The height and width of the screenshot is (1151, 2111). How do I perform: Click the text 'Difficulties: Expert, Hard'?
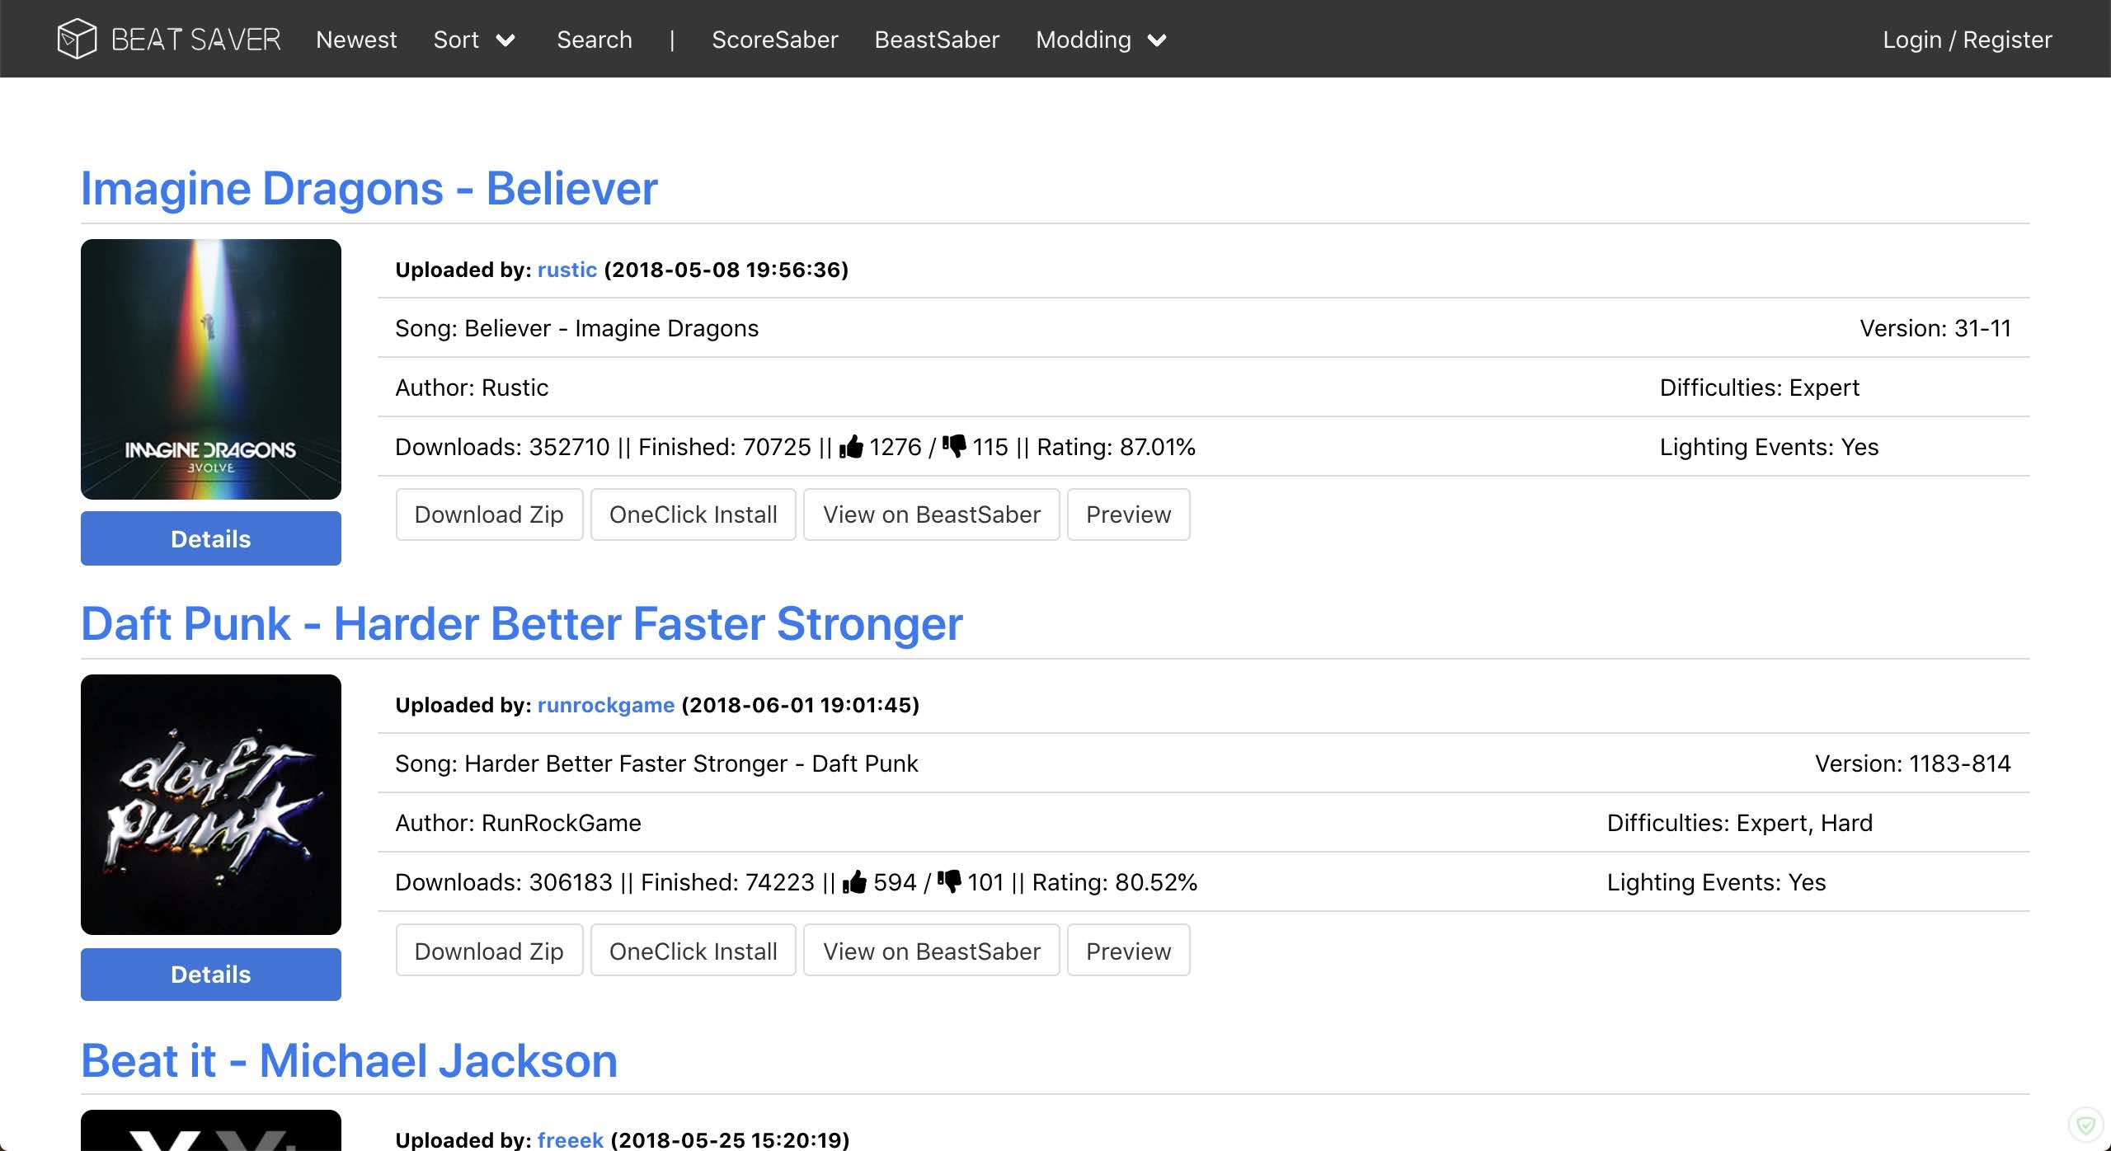tap(1740, 823)
